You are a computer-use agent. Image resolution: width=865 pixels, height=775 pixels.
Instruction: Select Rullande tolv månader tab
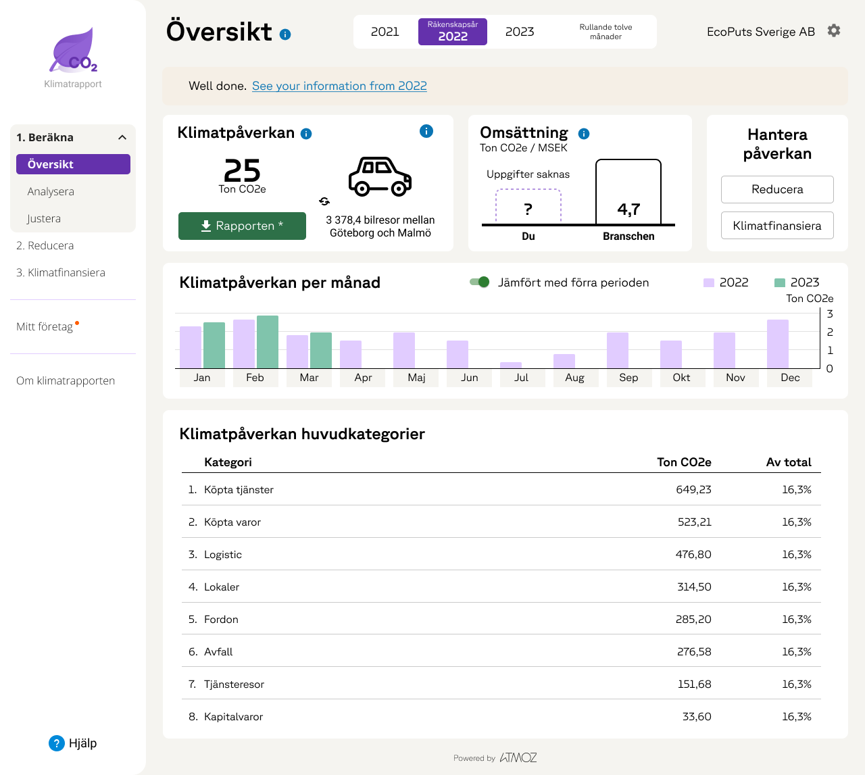pyautogui.click(x=605, y=32)
